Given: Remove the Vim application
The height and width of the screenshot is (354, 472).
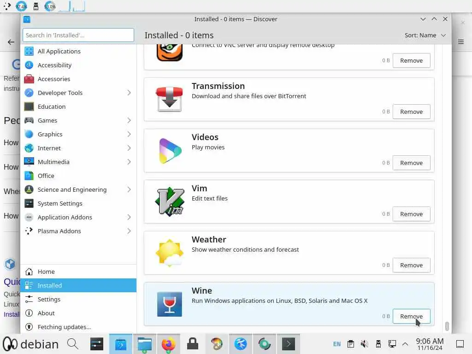Looking at the screenshot, I should point(411,214).
